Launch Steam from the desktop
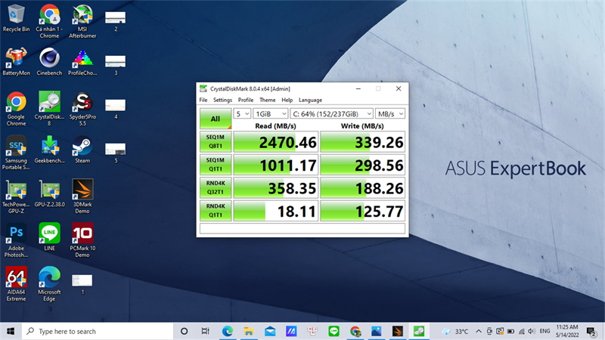605x340 pixels. coord(82,150)
